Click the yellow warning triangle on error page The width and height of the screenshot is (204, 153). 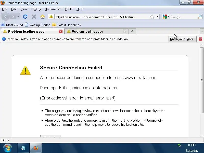25,70
